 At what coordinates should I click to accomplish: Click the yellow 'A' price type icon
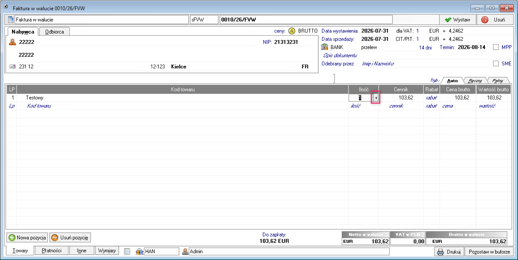click(x=292, y=31)
